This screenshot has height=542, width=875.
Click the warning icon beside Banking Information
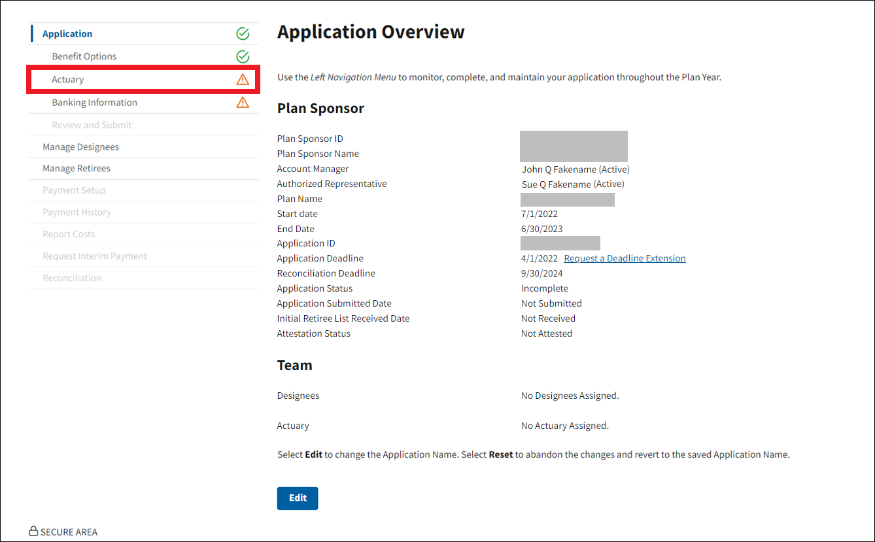click(x=243, y=103)
